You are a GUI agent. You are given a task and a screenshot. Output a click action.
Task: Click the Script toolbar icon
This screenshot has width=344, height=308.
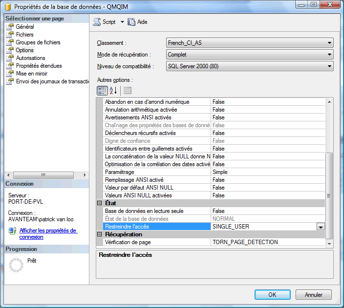pos(97,22)
